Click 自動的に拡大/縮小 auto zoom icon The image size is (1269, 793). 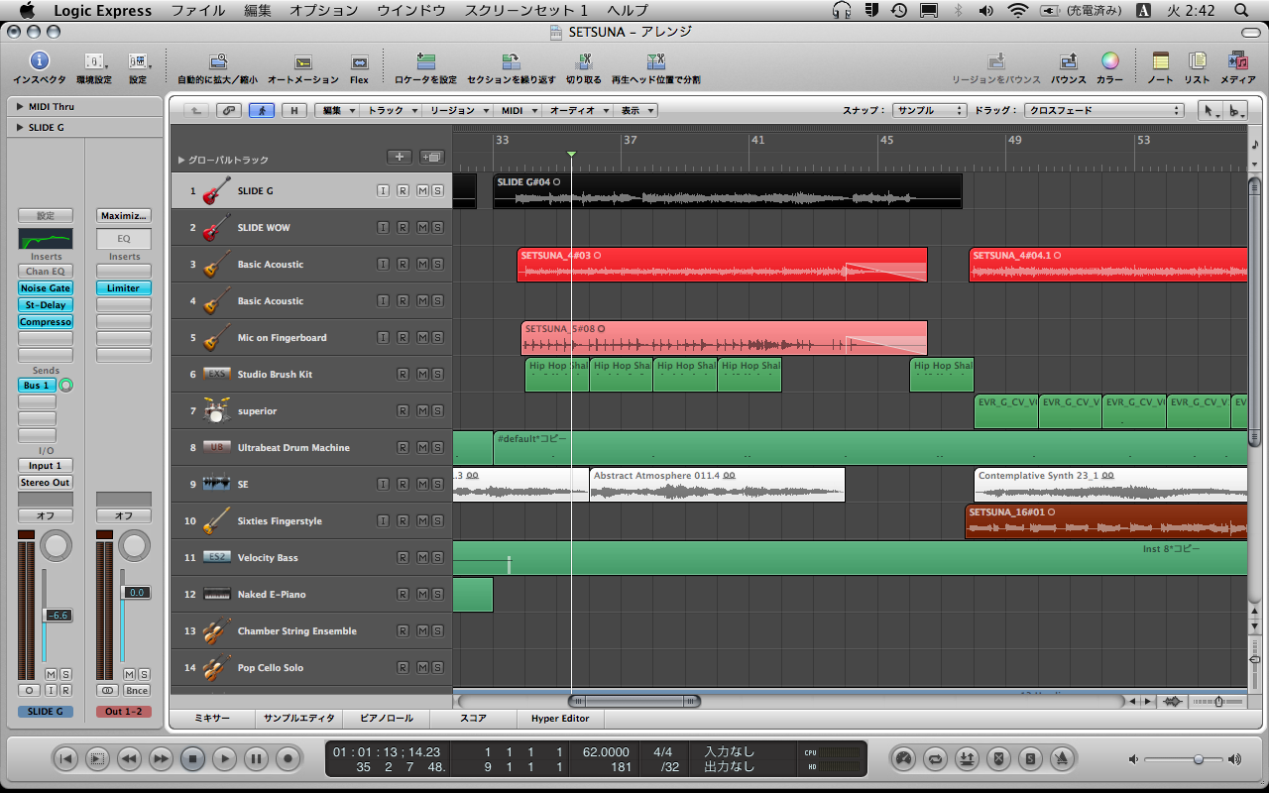(x=217, y=61)
